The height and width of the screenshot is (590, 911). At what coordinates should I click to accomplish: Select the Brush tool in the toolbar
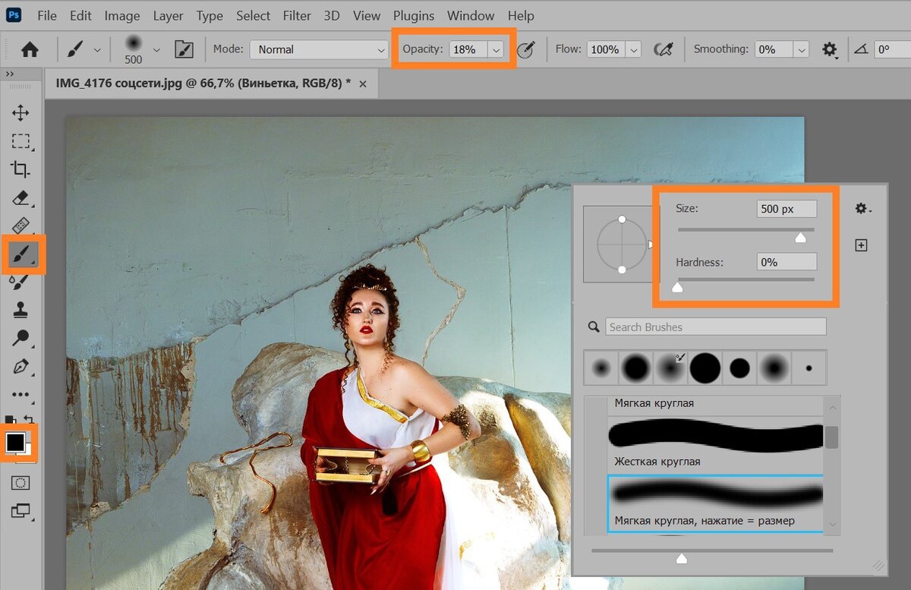(20, 255)
